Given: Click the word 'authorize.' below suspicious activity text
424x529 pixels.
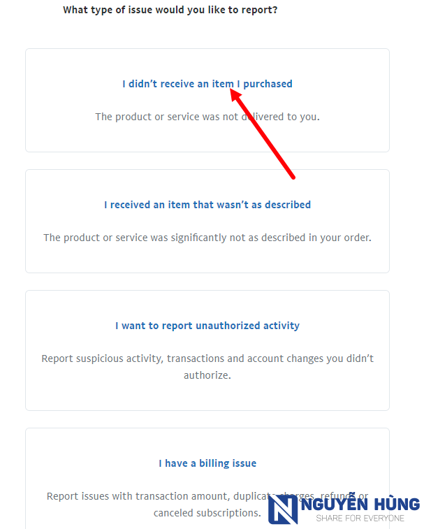Looking at the screenshot, I should pos(207,375).
